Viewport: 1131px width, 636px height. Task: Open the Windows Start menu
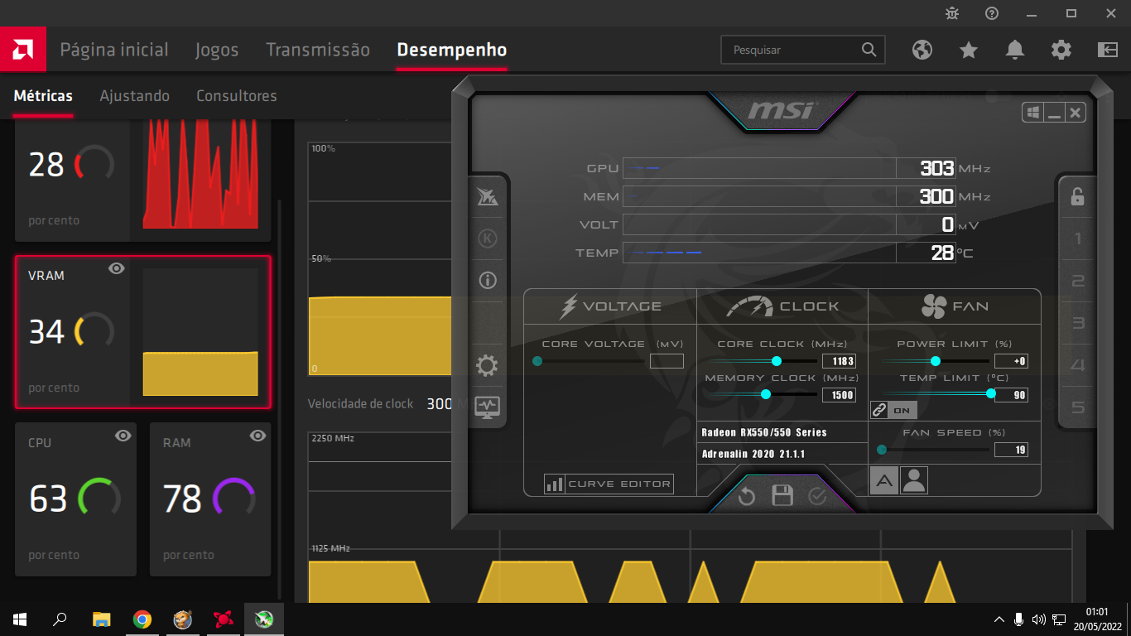point(20,619)
